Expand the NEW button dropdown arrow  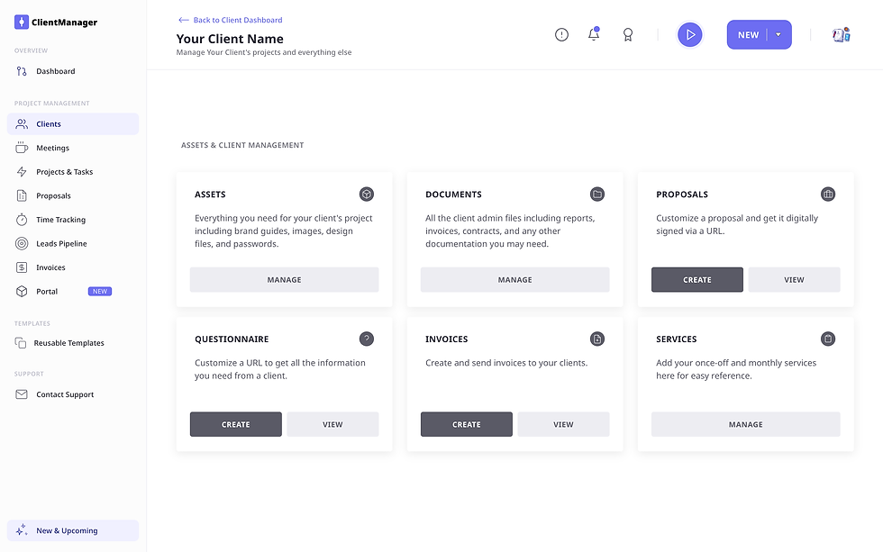pyautogui.click(x=780, y=33)
